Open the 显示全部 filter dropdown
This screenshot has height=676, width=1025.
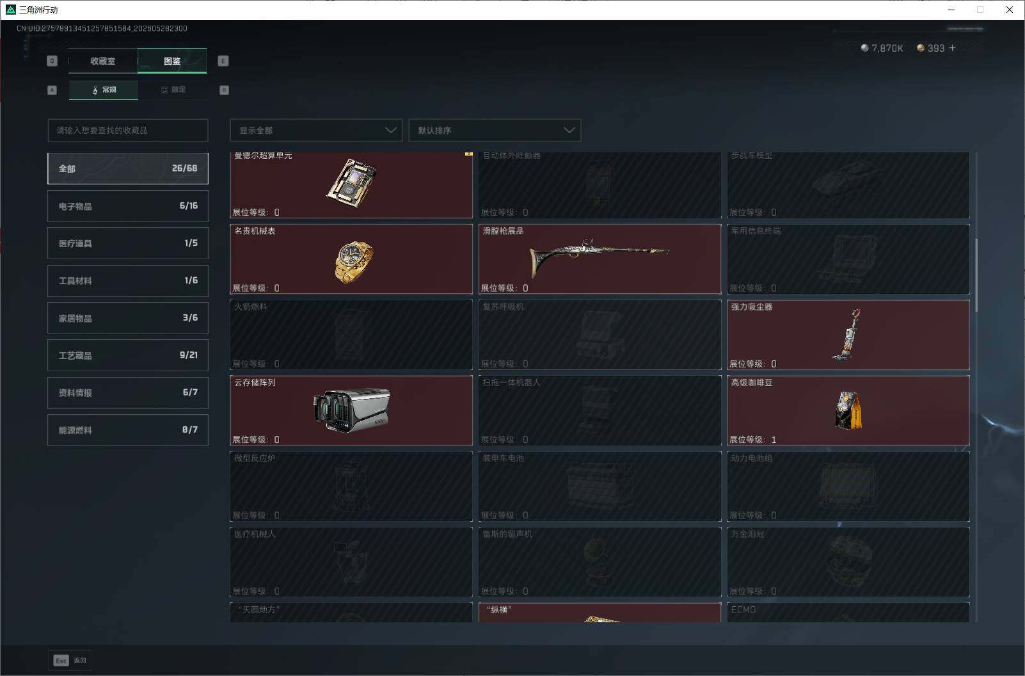pyautogui.click(x=316, y=130)
